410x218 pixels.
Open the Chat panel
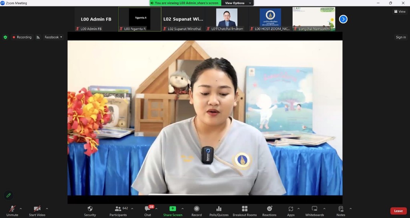point(148,211)
